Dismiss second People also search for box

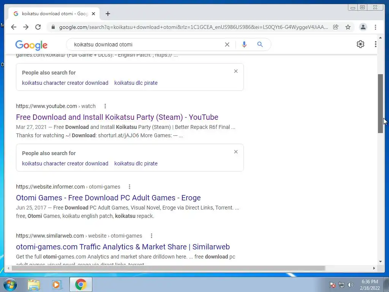tap(236, 152)
